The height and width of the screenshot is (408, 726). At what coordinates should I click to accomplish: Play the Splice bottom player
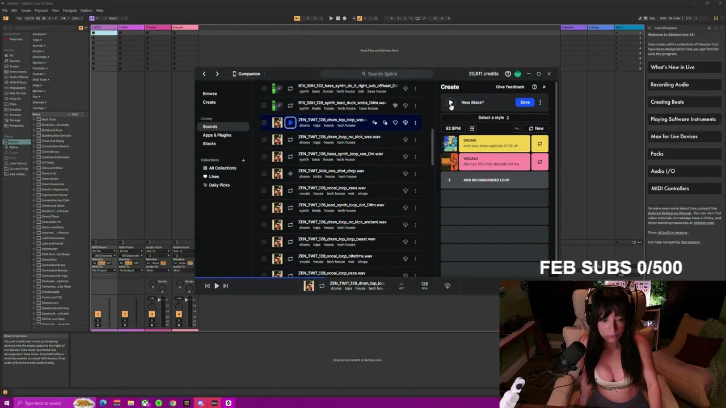click(x=216, y=286)
